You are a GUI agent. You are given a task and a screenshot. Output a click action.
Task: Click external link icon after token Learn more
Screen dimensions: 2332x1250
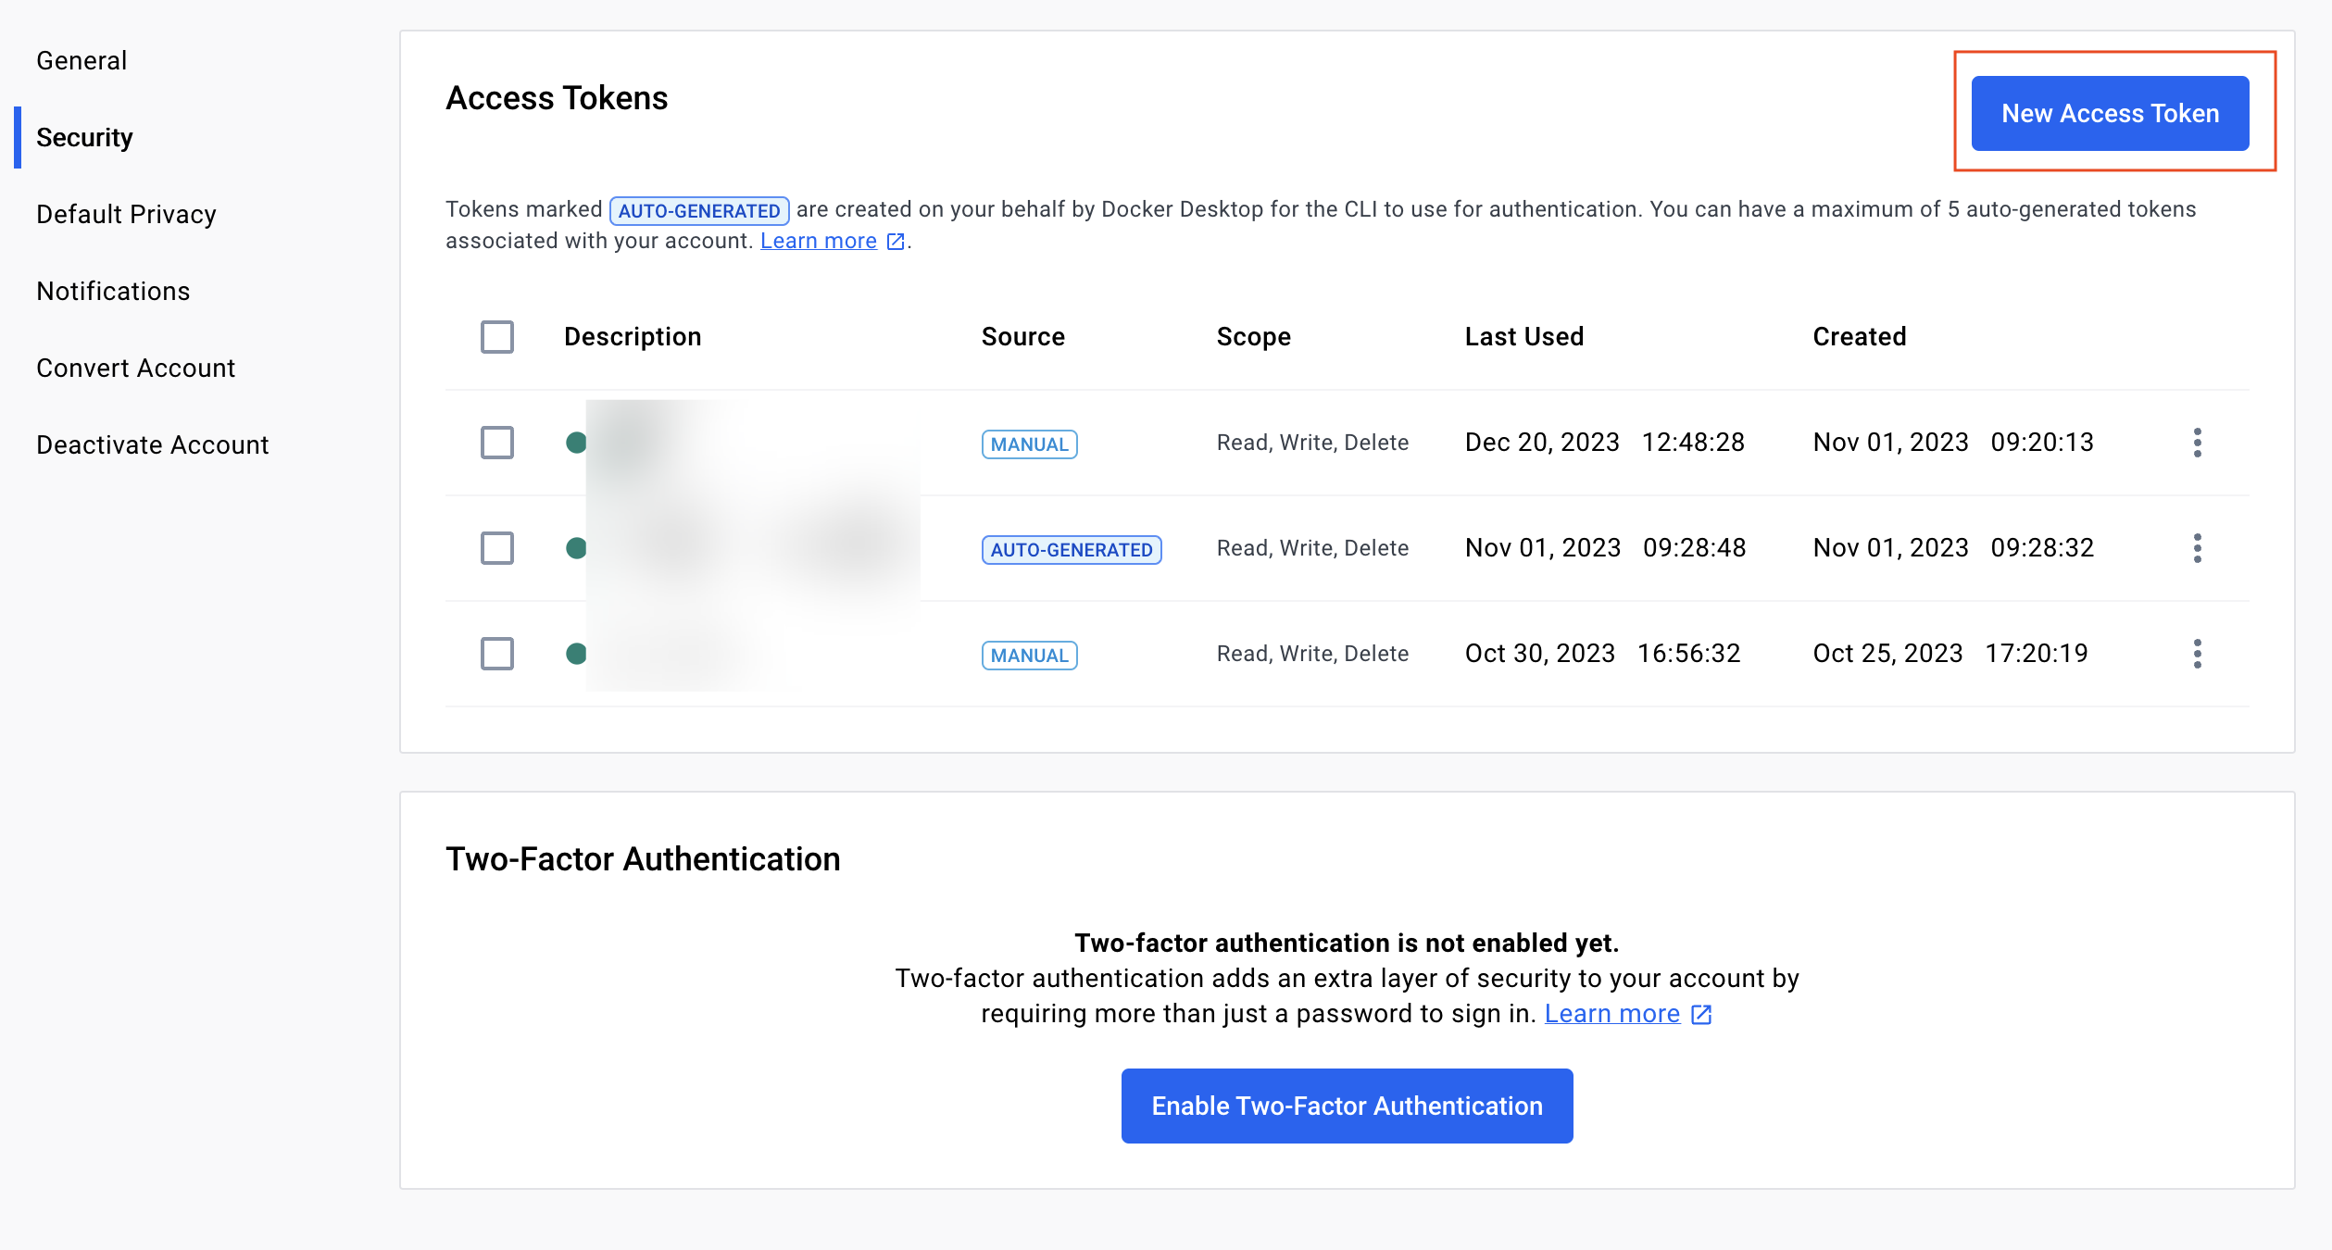tap(895, 242)
